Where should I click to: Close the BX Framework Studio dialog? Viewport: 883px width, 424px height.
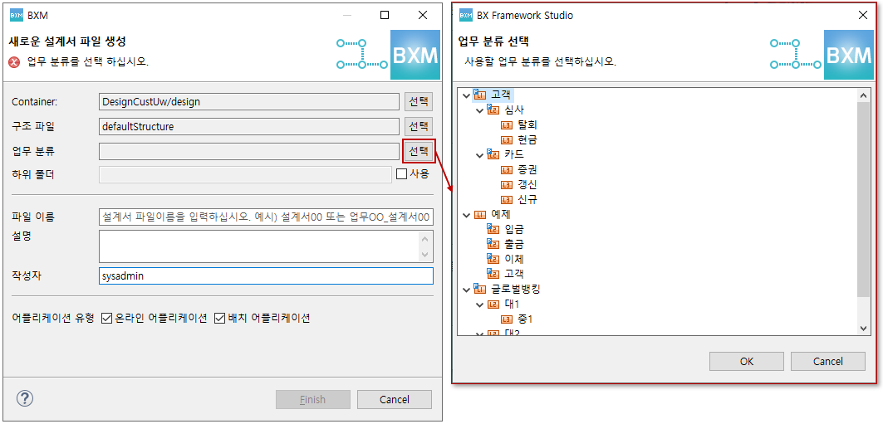[x=862, y=15]
